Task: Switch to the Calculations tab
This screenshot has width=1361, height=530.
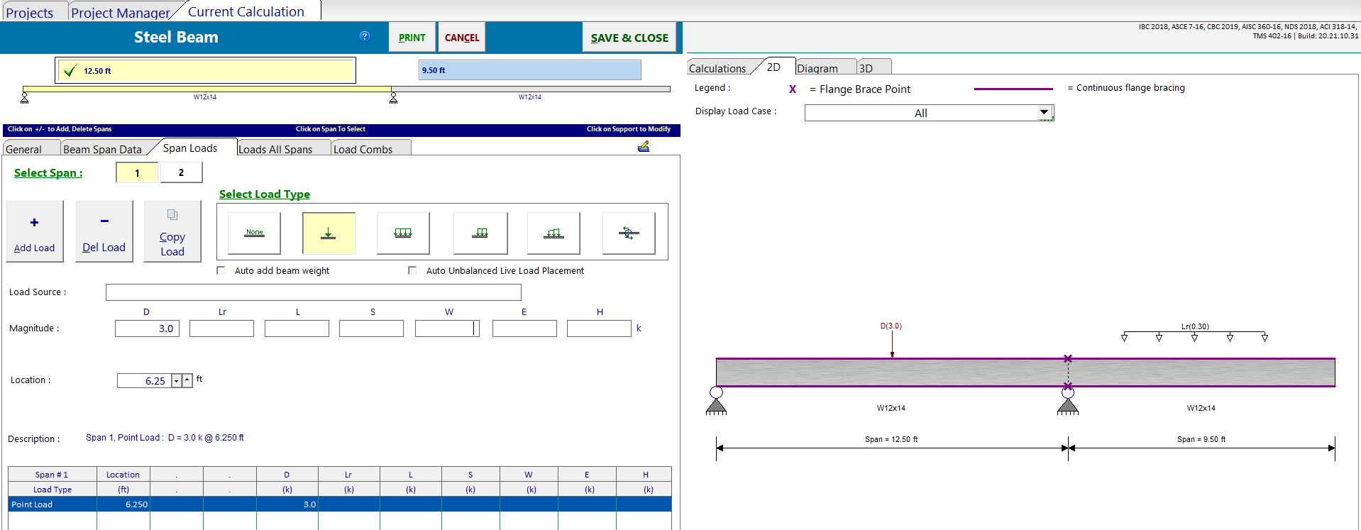Action: [x=717, y=68]
